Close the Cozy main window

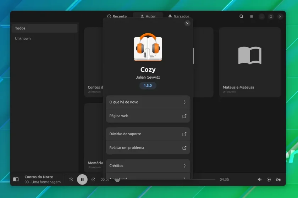[280, 17]
